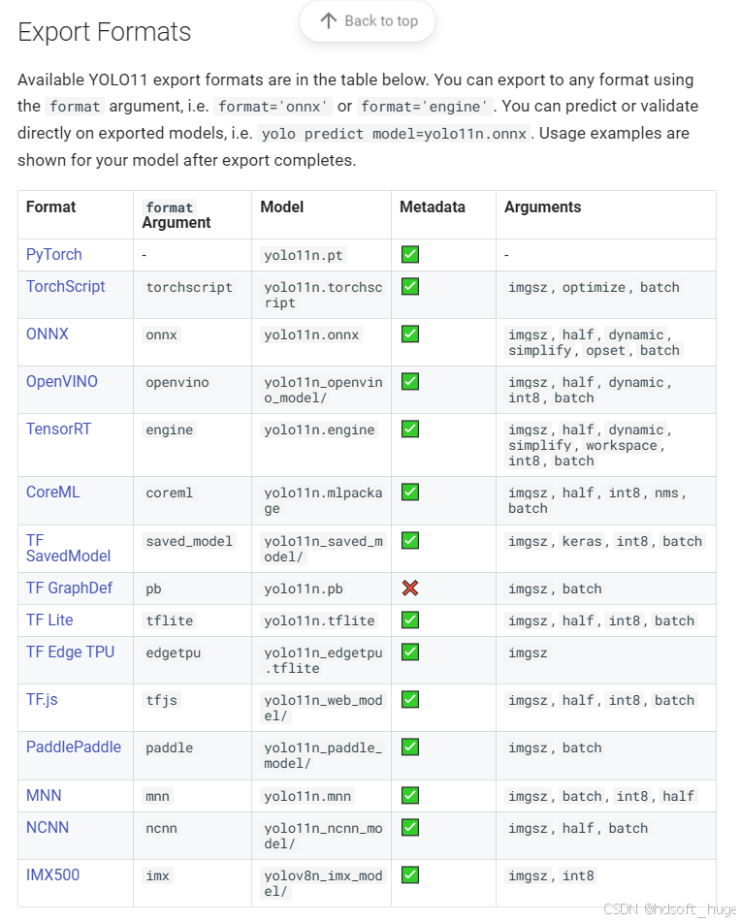Click the metadata checkmark in TensorRT row
The width and height of the screenshot is (740, 922).
click(410, 429)
